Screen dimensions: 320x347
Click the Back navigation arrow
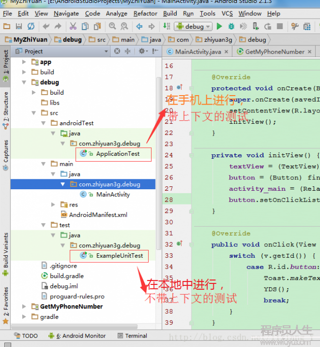point(139,27)
